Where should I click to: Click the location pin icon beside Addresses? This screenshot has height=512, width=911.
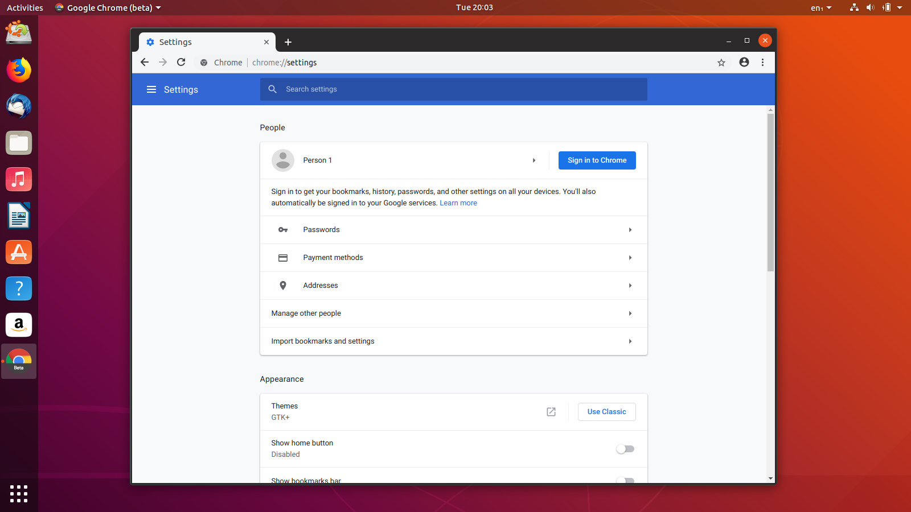pyautogui.click(x=283, y=286)
